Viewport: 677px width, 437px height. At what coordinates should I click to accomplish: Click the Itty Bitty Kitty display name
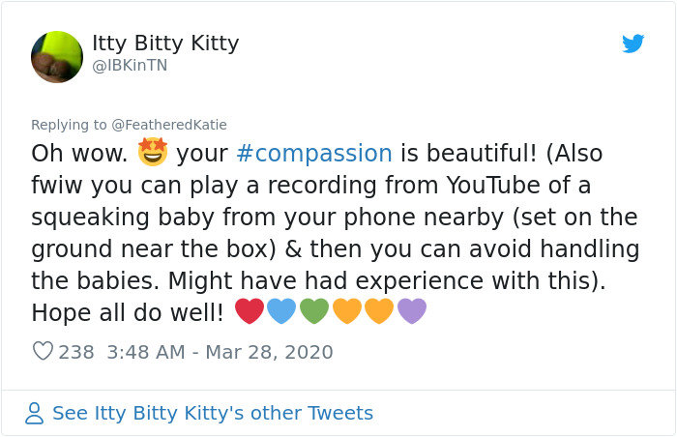pyautogui.click(x=165, y=44)
